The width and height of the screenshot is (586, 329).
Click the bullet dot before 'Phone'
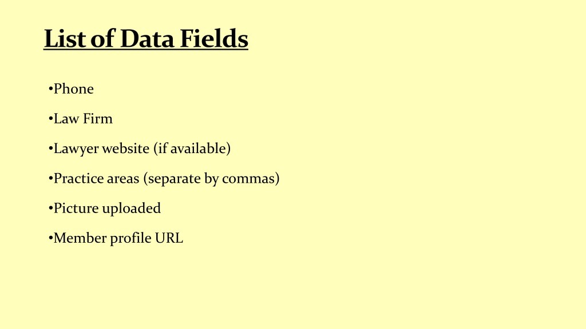tap(50, 89)
